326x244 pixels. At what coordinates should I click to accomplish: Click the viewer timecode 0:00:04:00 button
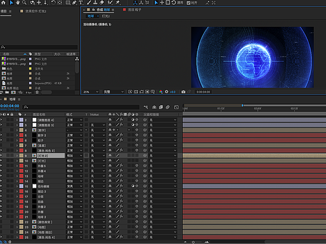[203, 92]
